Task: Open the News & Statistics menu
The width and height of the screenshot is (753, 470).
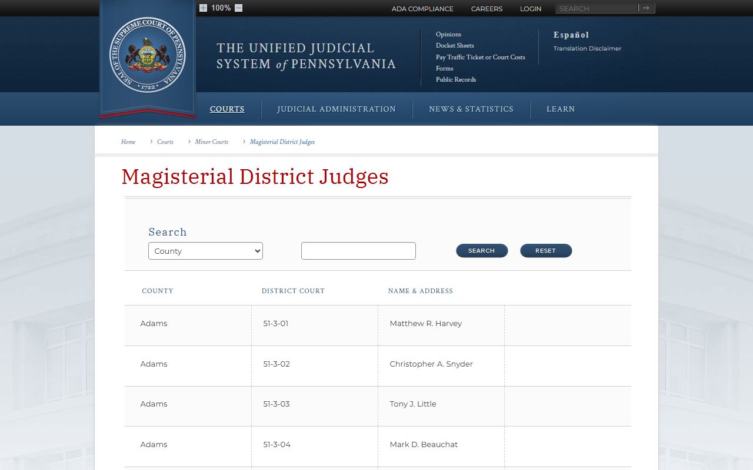Action: pyautogui.click(x=471, y=109)
